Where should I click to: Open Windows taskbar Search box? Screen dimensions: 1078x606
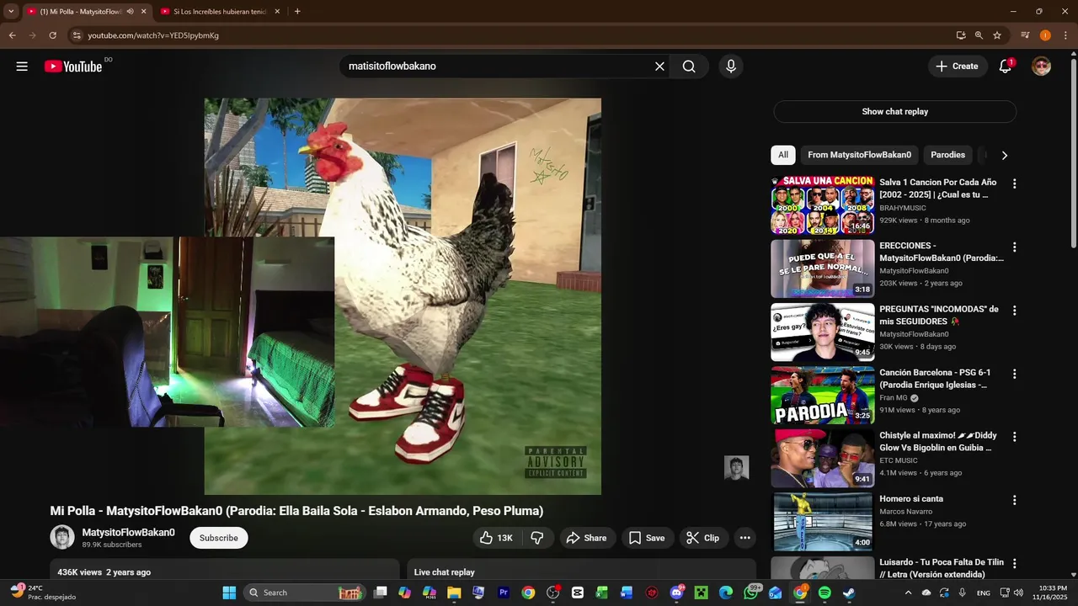tap(305, 593)
